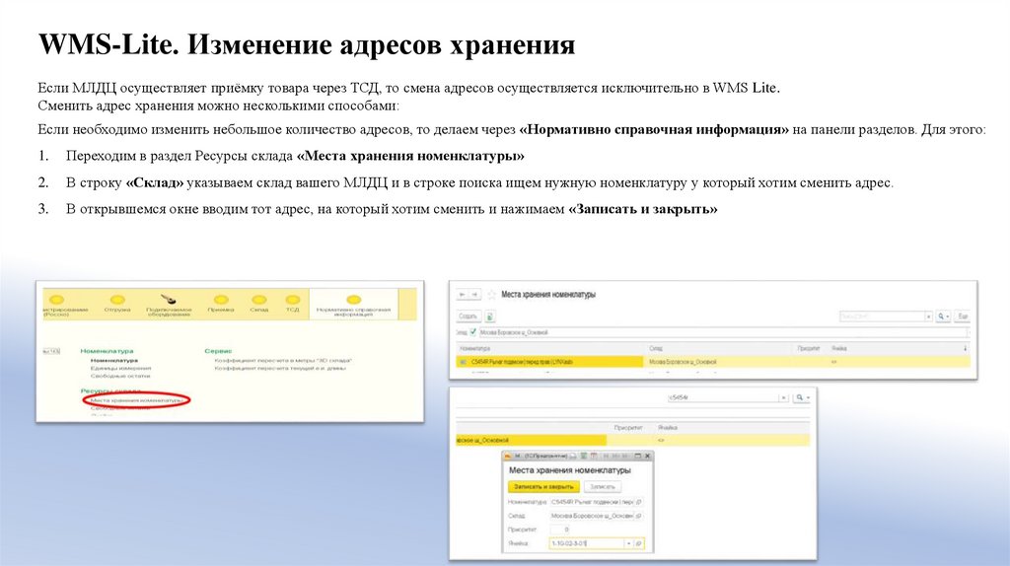Open the Номенклатура value with its open icon
The width and height of the screenshot is (1010, 566).
[x=638, y=502]
